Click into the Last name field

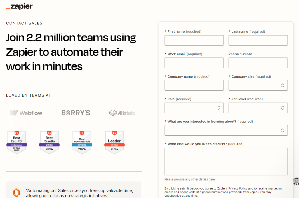[258, 41]
